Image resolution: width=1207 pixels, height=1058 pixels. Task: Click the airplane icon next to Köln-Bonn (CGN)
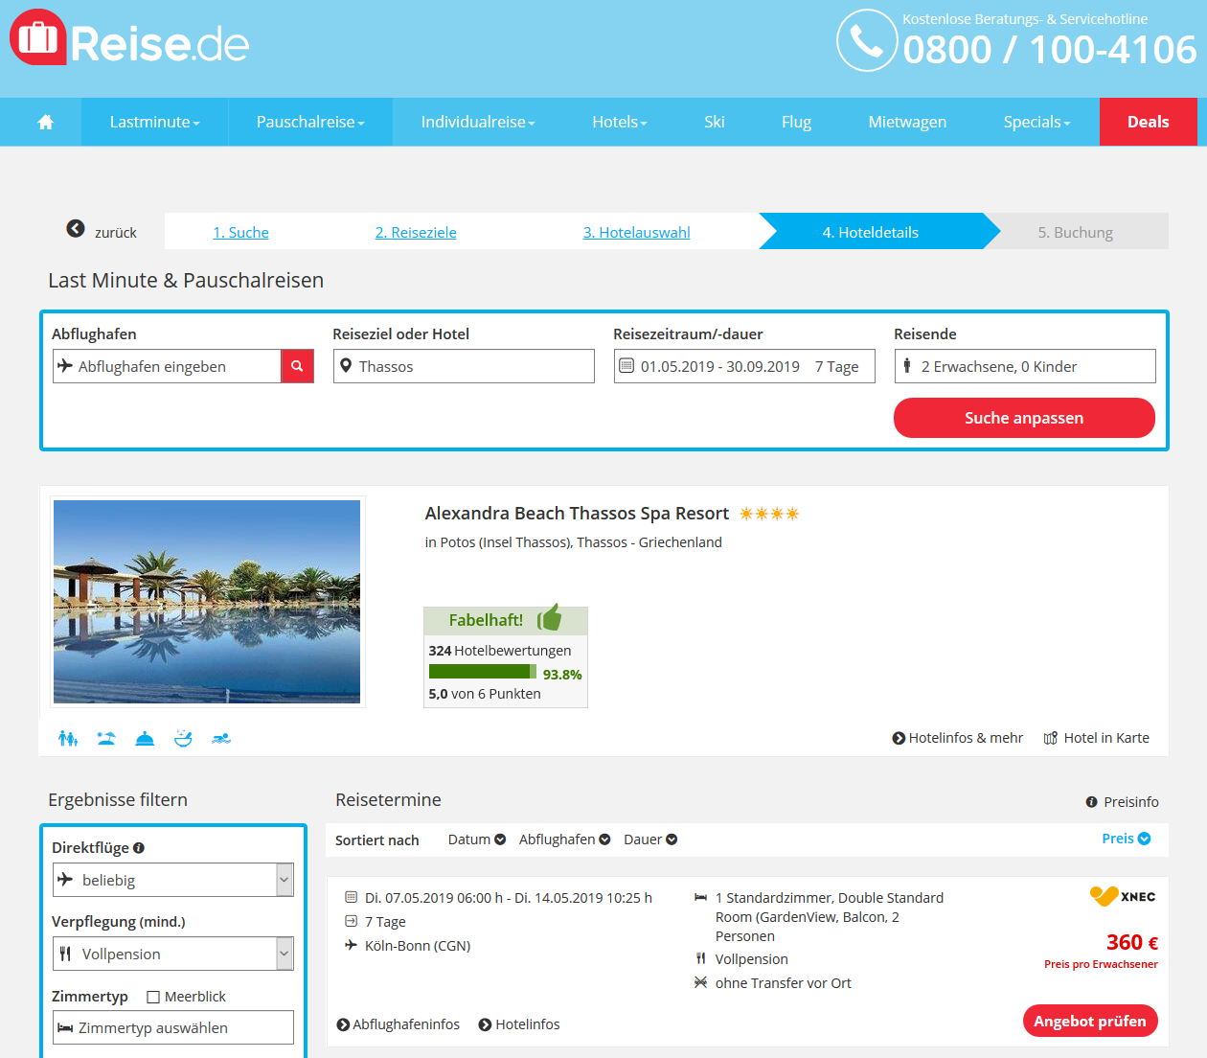click(x=351, y=945)
